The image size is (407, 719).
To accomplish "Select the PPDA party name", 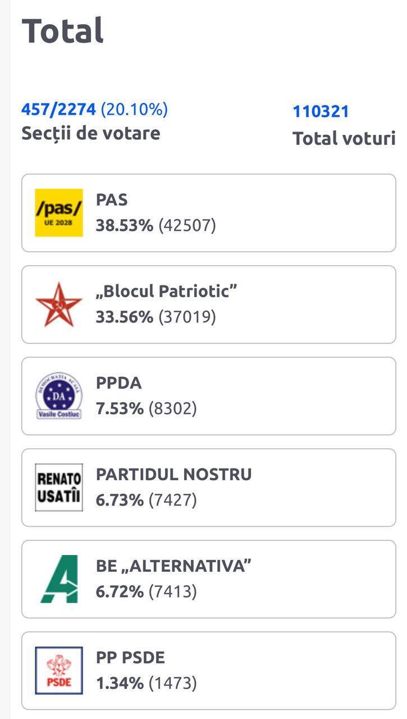I will click(x=118, y=383).
